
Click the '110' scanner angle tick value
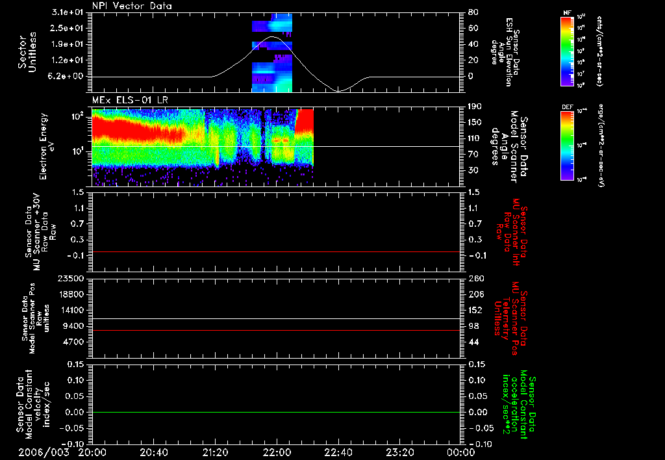pos(475,138)
